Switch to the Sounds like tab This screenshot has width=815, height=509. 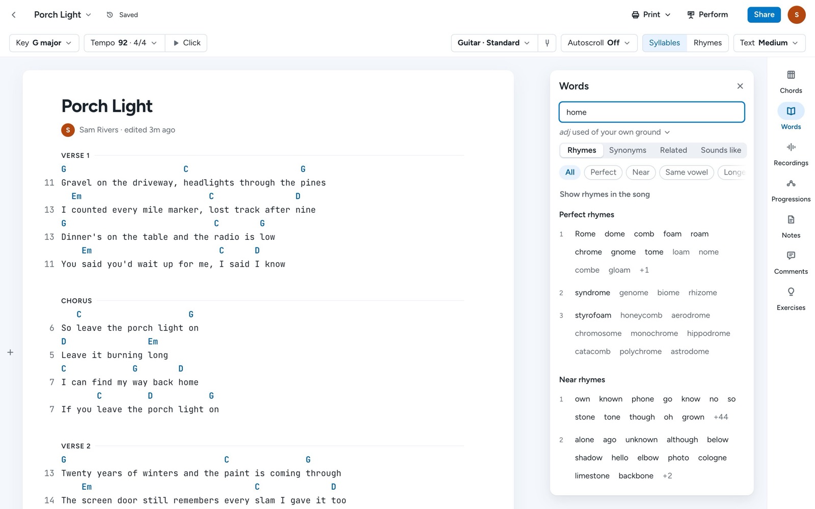coord(720,150)
